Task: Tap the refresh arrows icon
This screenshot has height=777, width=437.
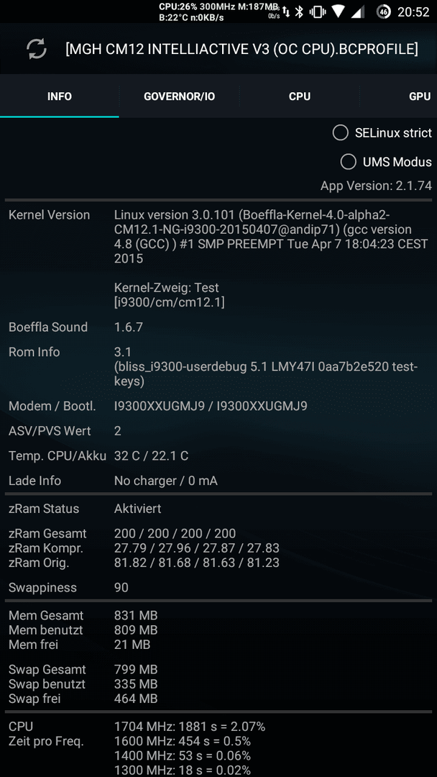Action: pos(37,49)
